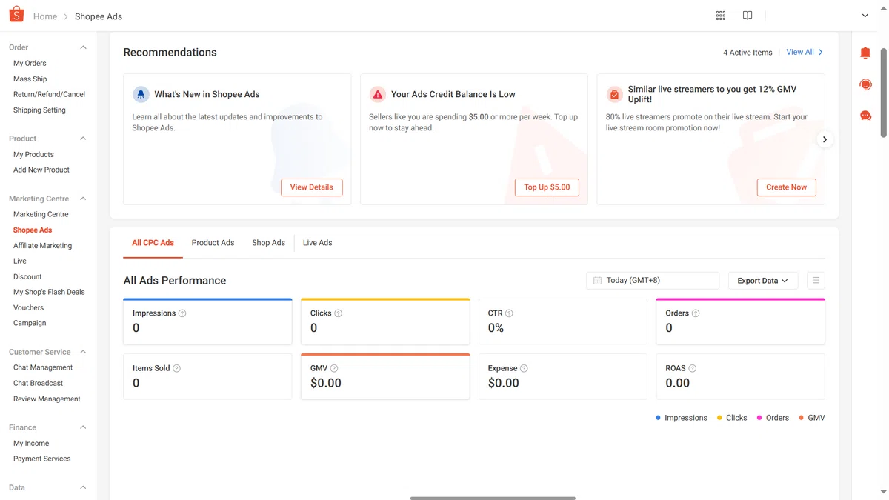Click the orange GMV legend dot

point(802,418)
